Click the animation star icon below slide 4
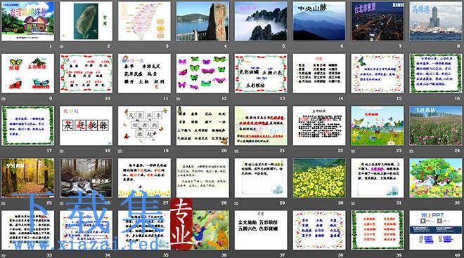 click(x=178, y=46)
